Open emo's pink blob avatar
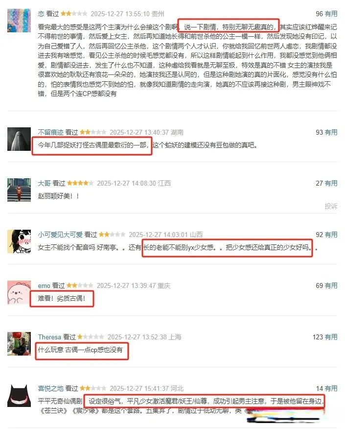The height and width of the screenshot is (429, 345). [x=19, y=292]
